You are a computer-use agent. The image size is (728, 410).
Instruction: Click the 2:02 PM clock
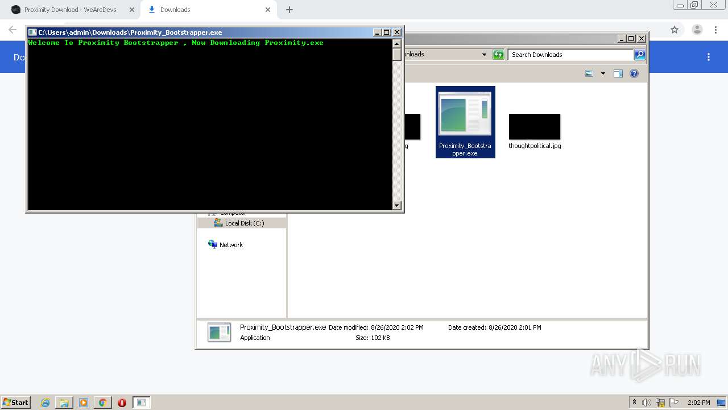point(699,403)
